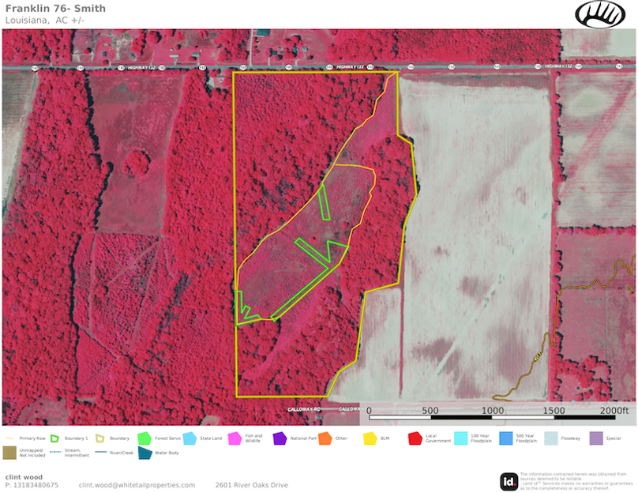Click the National Park purple legend icon
The width and height of the screenshot is (638, 493).
pyautogui.click(x=279, y=438)
